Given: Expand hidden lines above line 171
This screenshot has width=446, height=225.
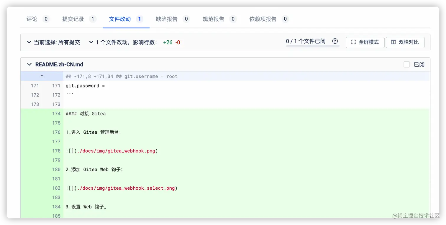Looking at the screenshot, I should pos(42,76).
